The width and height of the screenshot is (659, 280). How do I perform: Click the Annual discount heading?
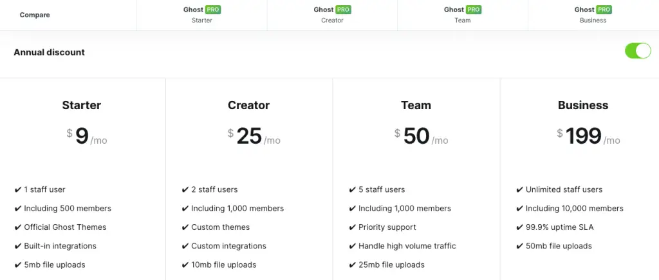pos(49,53)
